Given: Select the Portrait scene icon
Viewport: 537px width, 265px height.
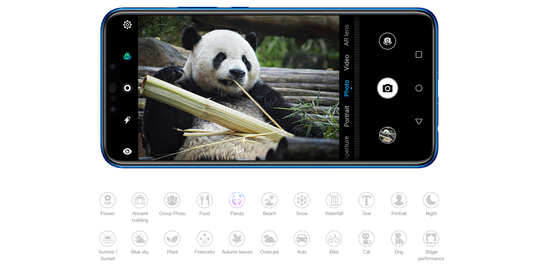Looking at the screenshot, I should pyautogui.click(x=399, y=200).
